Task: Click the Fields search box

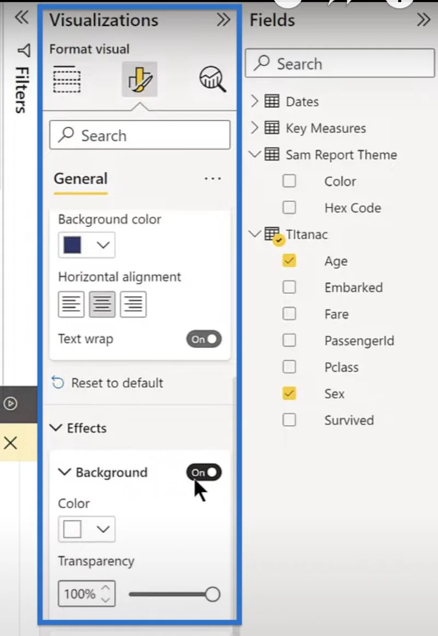Action: [340, 64]
